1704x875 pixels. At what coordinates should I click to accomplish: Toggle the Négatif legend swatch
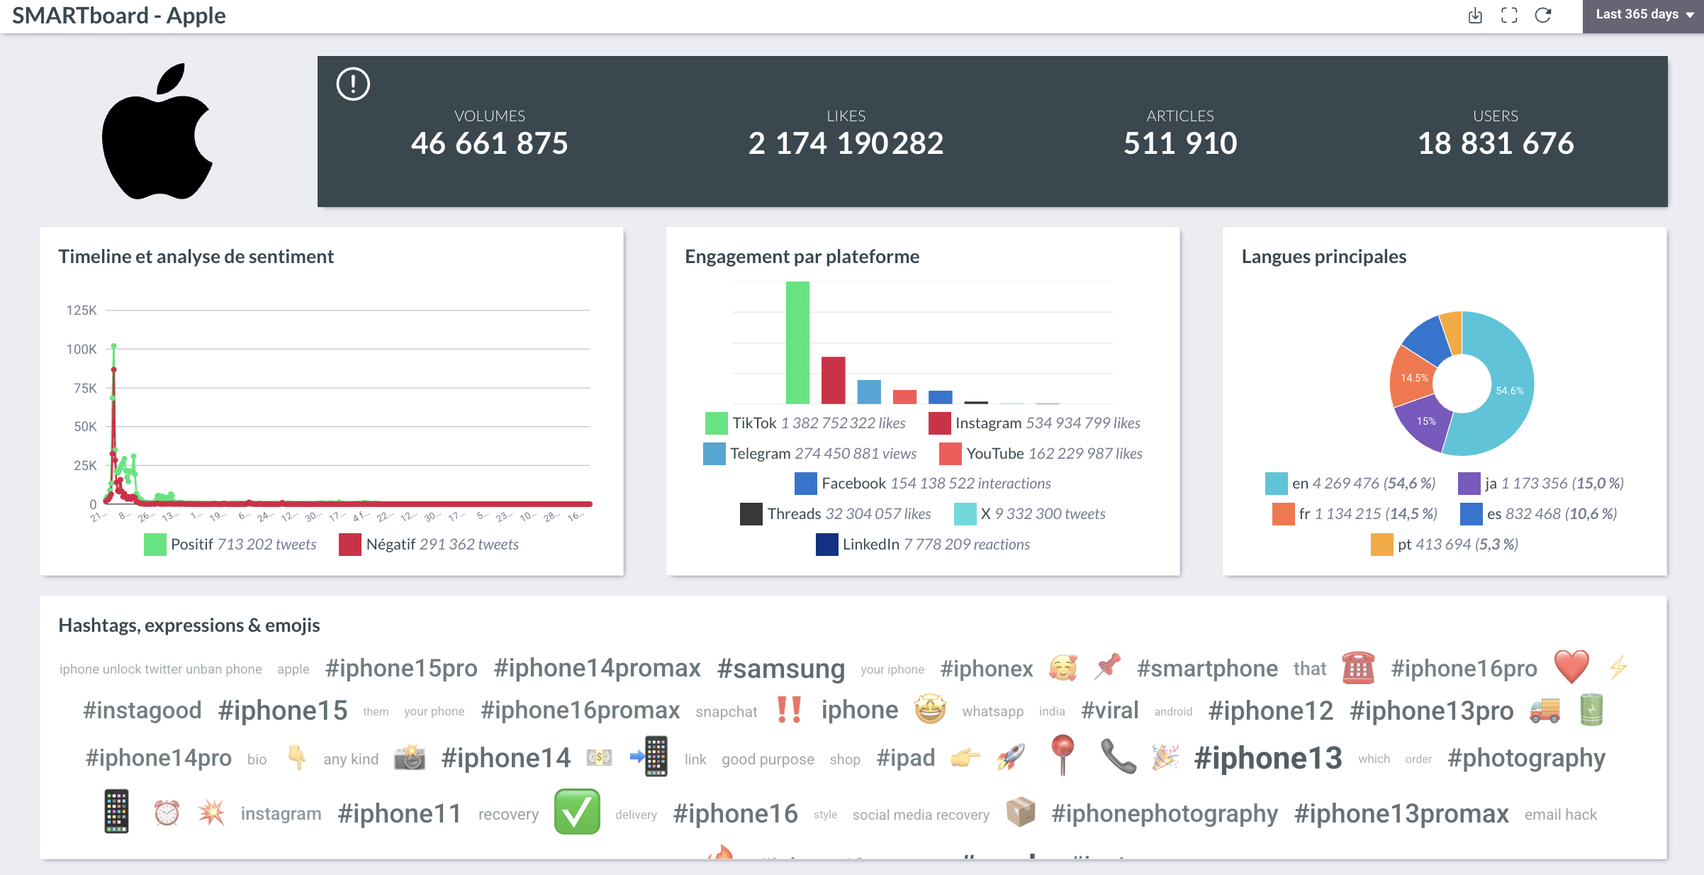[350, 545]
